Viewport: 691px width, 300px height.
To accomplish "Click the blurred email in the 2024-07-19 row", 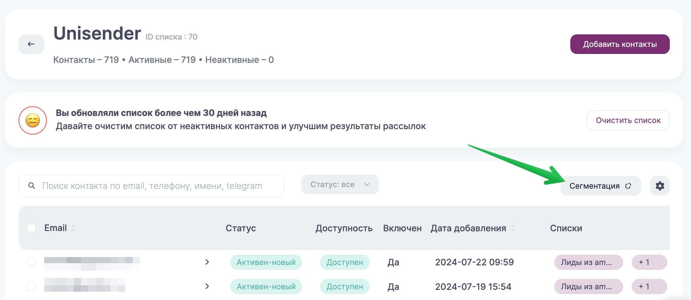I will [x=85, y=285].
